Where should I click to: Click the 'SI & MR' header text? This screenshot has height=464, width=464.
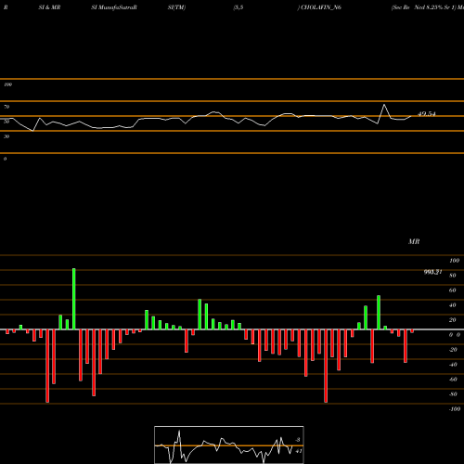[x=49, y=7]
